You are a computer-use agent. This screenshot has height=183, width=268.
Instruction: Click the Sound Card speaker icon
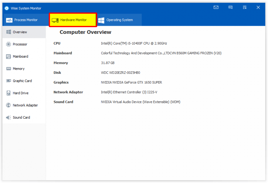[x=8, y=117]
